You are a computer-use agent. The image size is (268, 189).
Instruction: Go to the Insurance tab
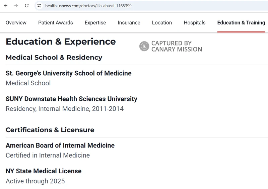[x=129, y=22]
